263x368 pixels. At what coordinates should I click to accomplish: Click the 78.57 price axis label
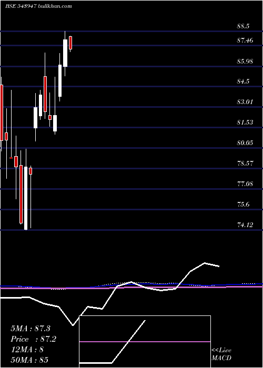[245, 163]
